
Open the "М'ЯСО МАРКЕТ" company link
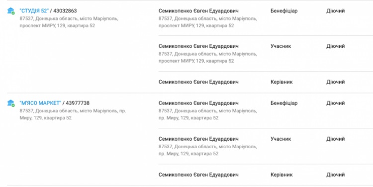[x=40, y=103]
